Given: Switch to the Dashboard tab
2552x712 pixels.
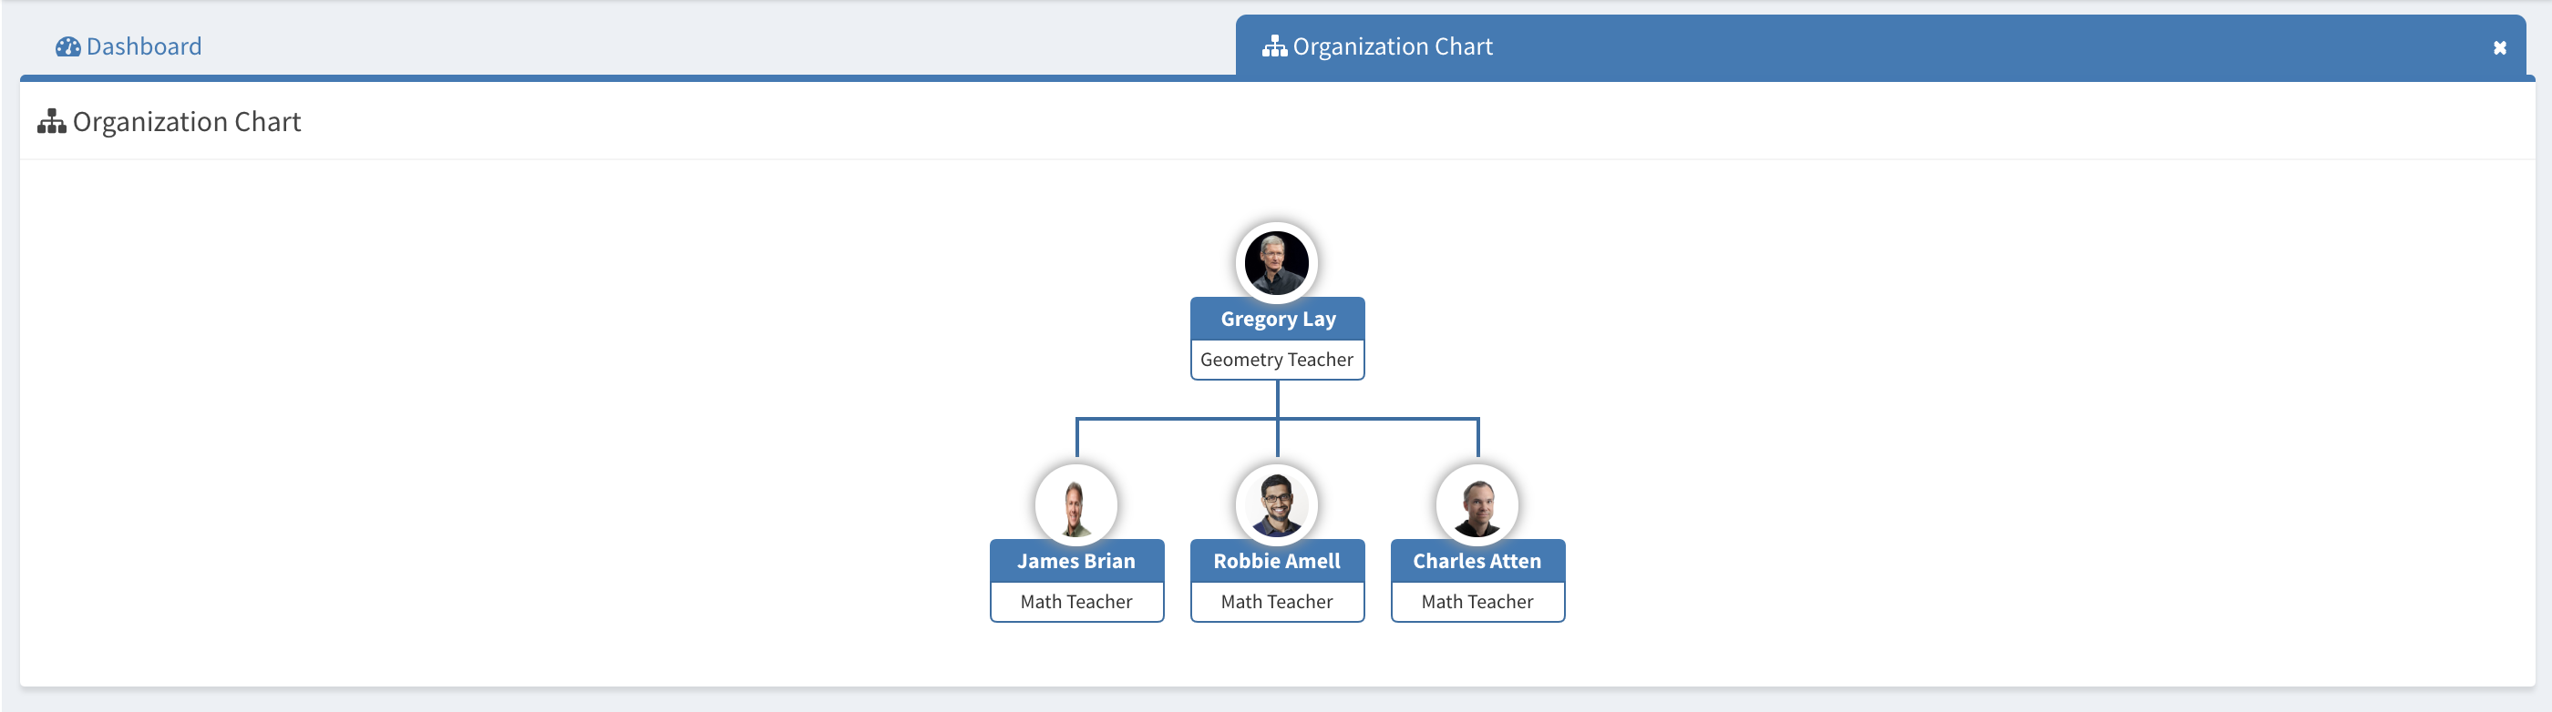Looking at the screenshot, I should click(x=143, y=46).
